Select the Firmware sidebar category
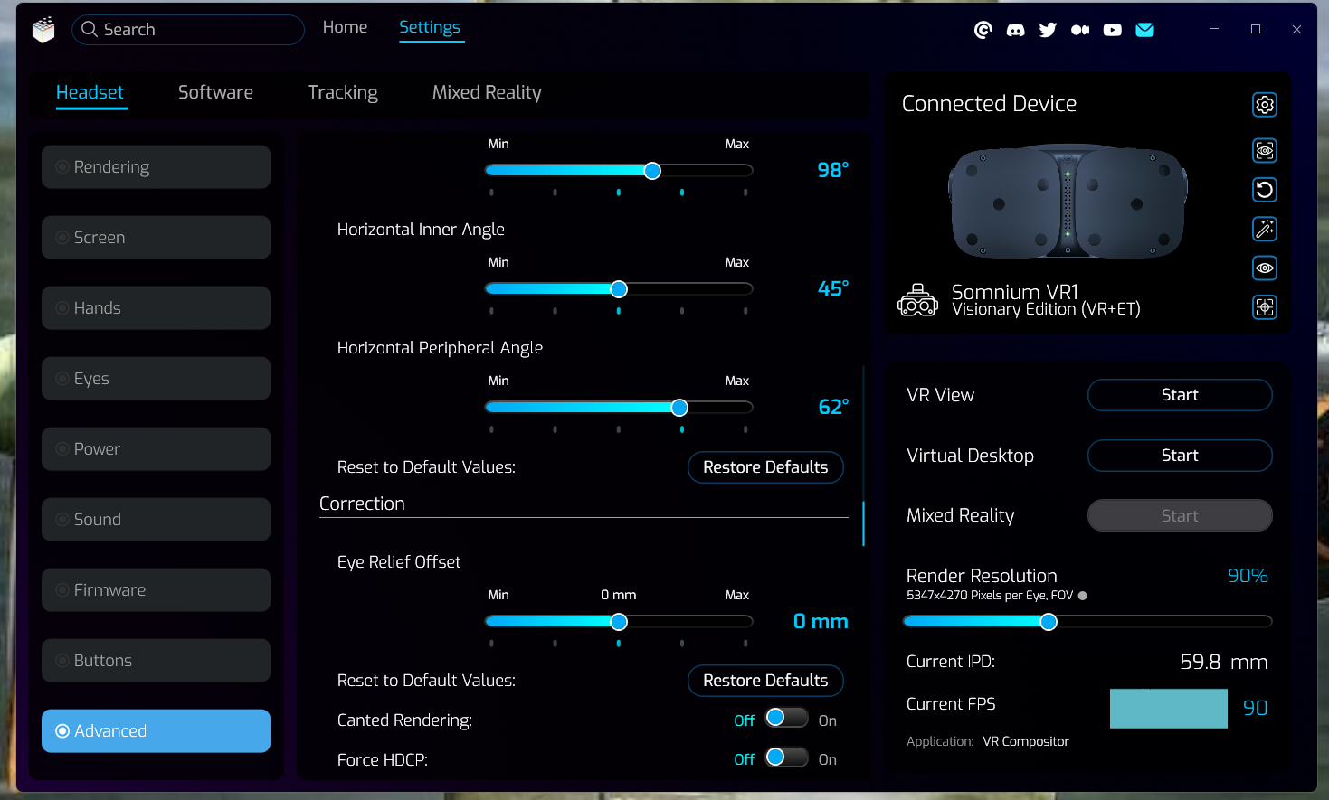The width and height of the screenshot is (1329, 800). (x=156, y=590)
